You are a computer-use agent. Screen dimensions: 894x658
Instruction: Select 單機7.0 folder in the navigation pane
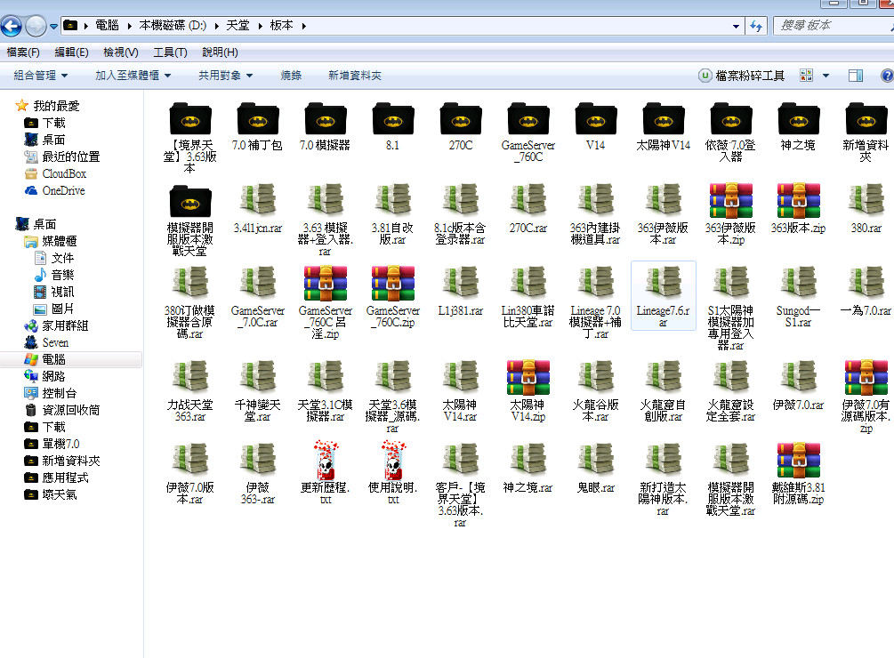point(60,444)
